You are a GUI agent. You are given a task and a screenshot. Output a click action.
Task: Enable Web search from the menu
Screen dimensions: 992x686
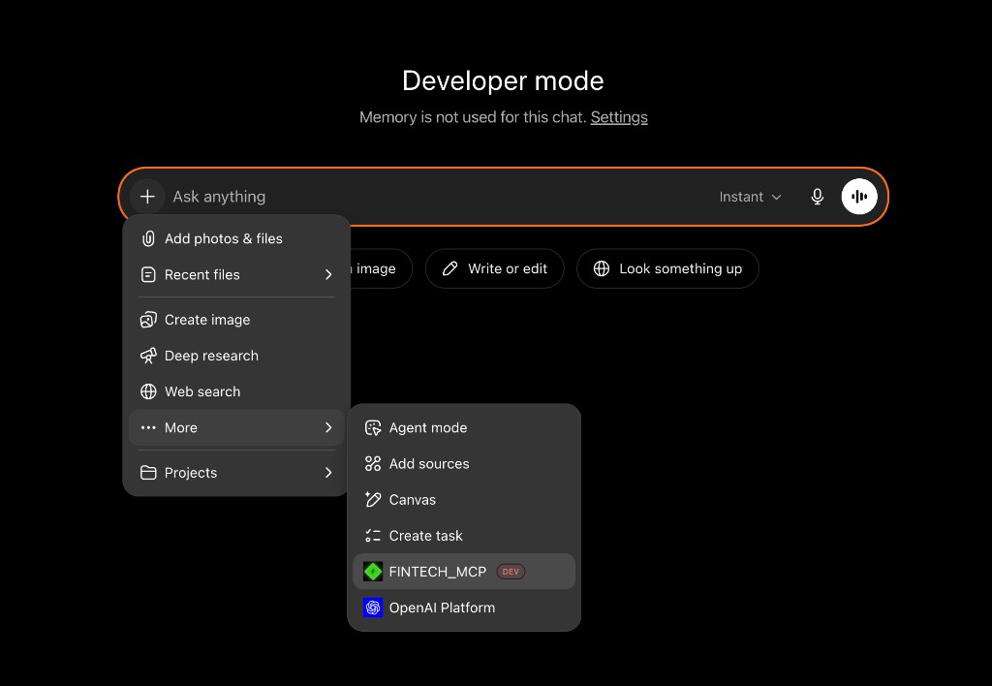[x=236, y=391]
